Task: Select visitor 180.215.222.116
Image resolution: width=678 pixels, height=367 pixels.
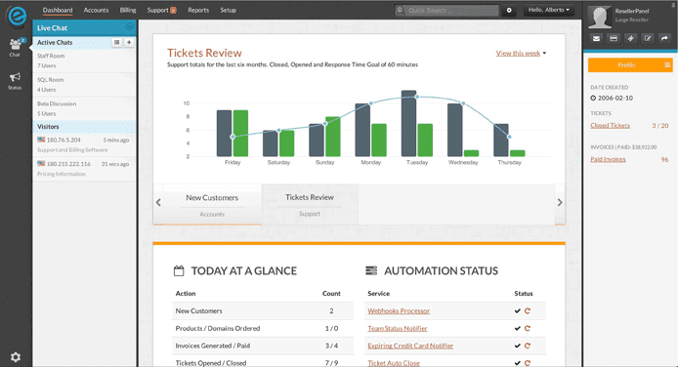Action: click(84, 169)
